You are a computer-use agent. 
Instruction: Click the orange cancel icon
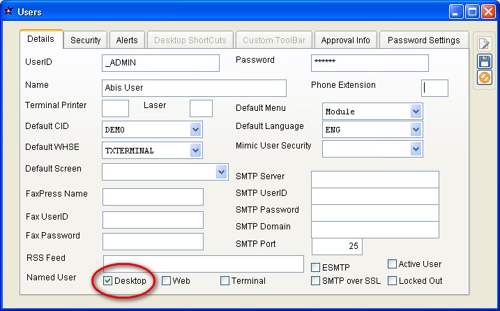[x=485, y=77]
